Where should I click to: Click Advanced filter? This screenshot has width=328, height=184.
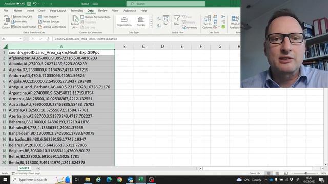click(x=190, y=27)
